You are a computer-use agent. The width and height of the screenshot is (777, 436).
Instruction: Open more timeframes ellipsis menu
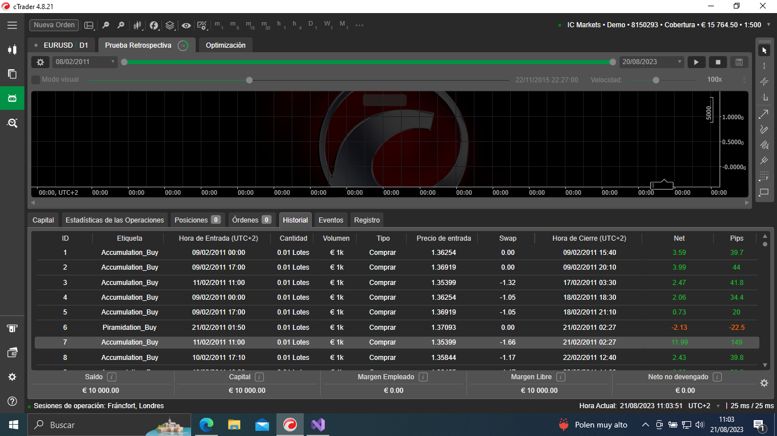point(359,25)
